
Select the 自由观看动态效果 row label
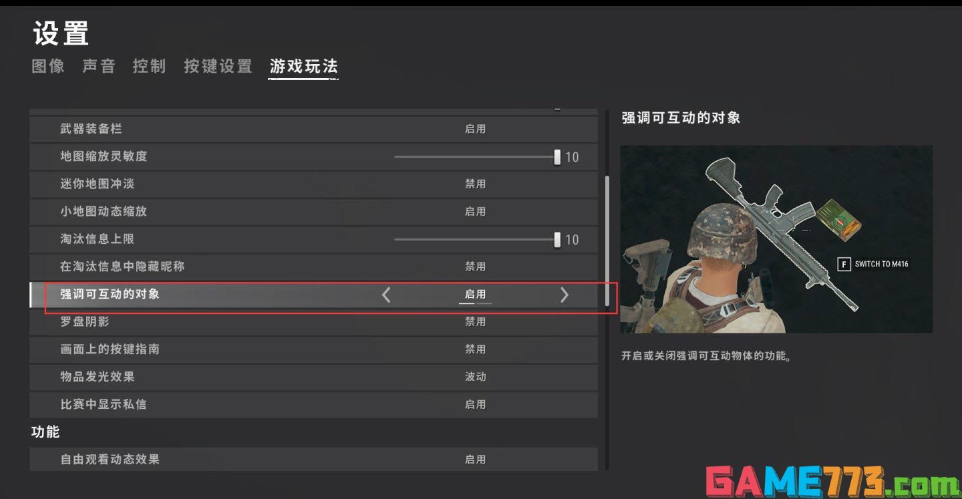(110, 460)
